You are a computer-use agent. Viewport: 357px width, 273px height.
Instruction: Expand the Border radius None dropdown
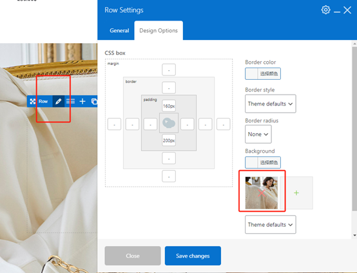[258, 134]
